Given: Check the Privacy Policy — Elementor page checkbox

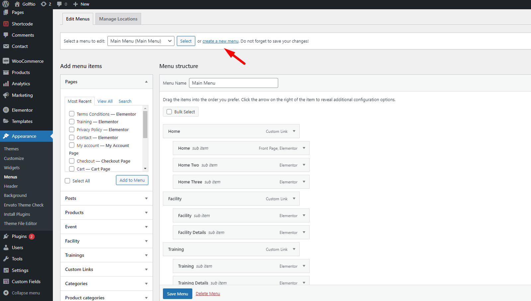Looking at the screenshot, I should (72, 129).
